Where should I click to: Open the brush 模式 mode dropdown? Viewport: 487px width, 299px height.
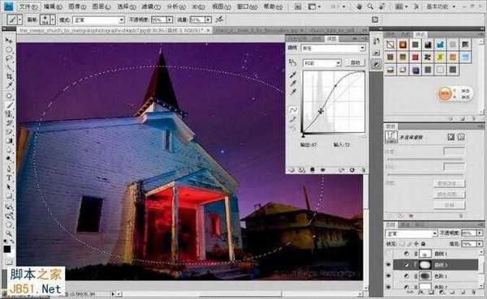pyautogui.click(x=98, y=19)
